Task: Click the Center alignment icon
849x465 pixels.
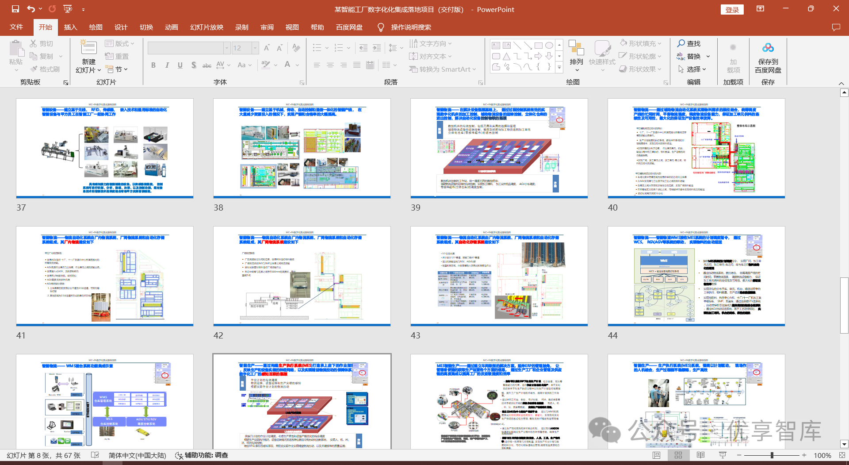Action: click(330, 65)
